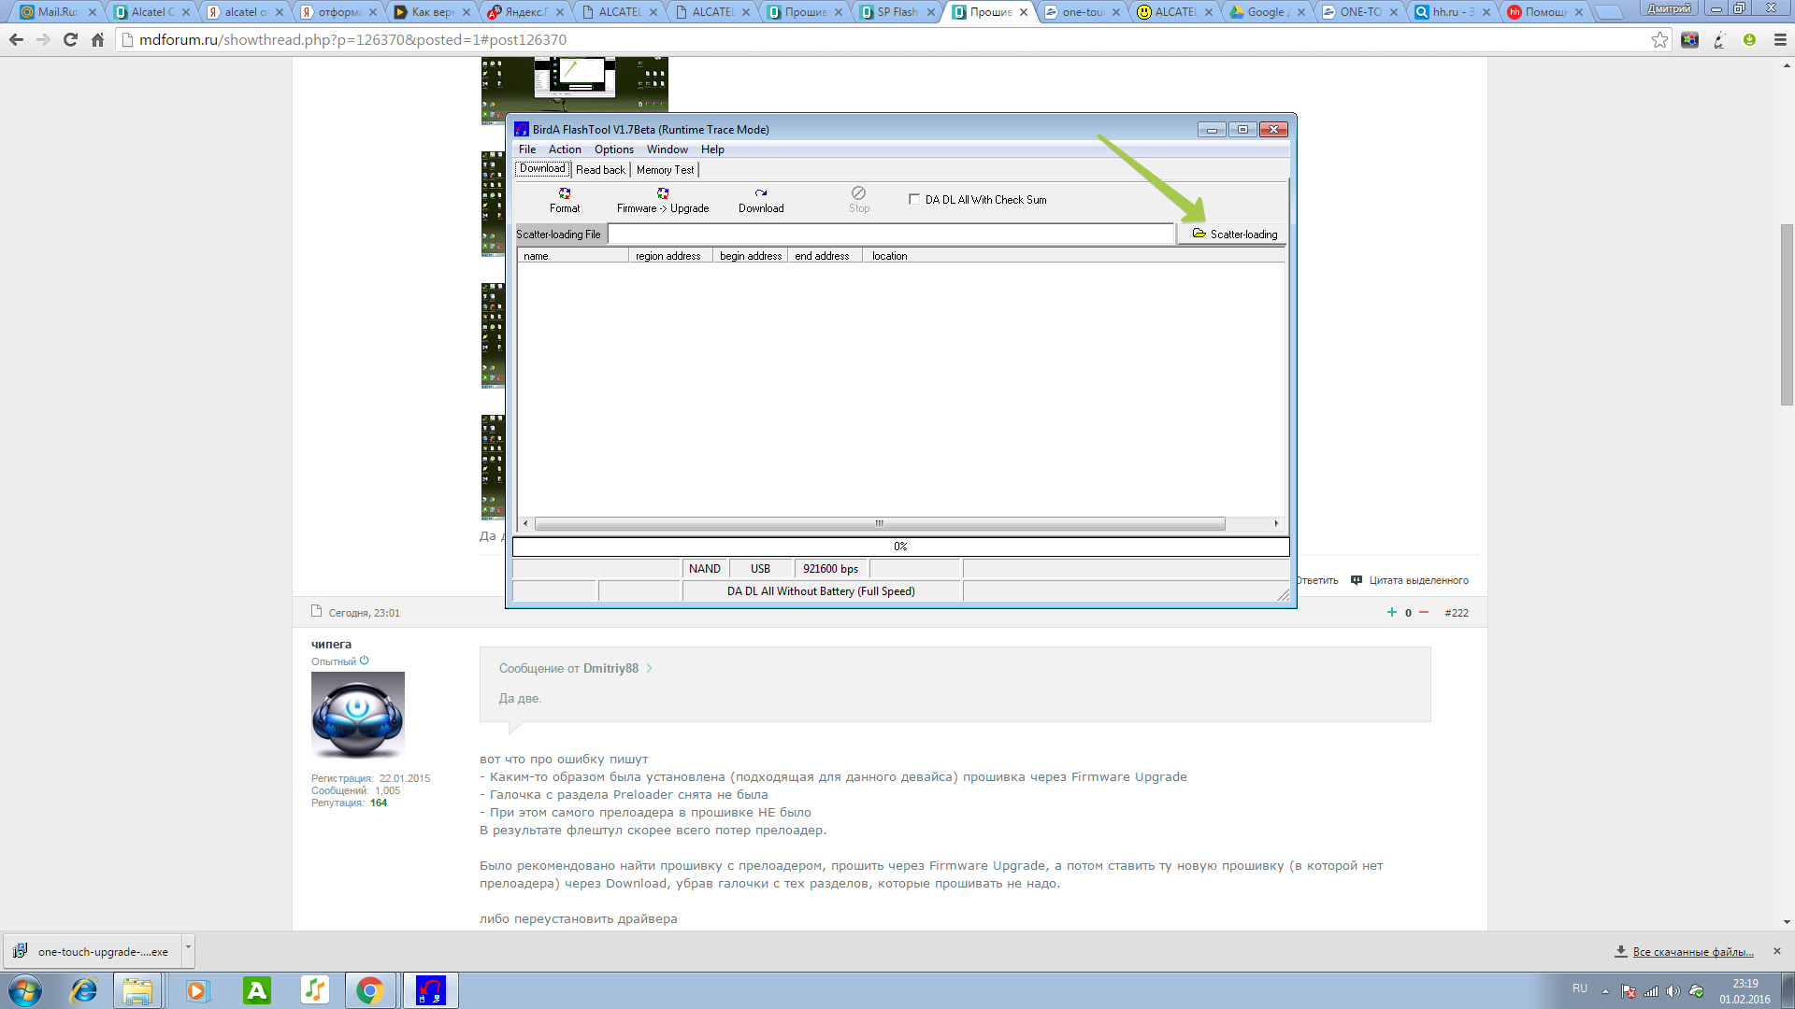The width and height of the screenshot is (1795, 1009).
Task: Show hidden system tray icons arrow
Action: tap(1605, 991)
